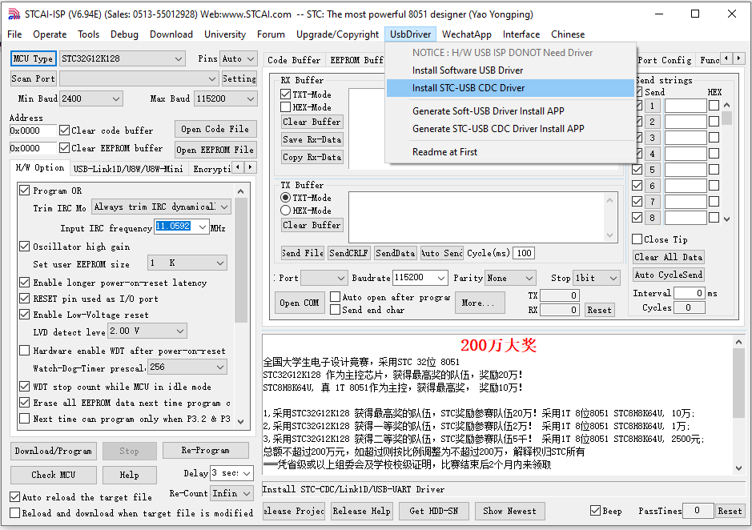Uncheck the Beep checkbox
The width and height of the screenshot is (752, 530).
pos(595,511)
